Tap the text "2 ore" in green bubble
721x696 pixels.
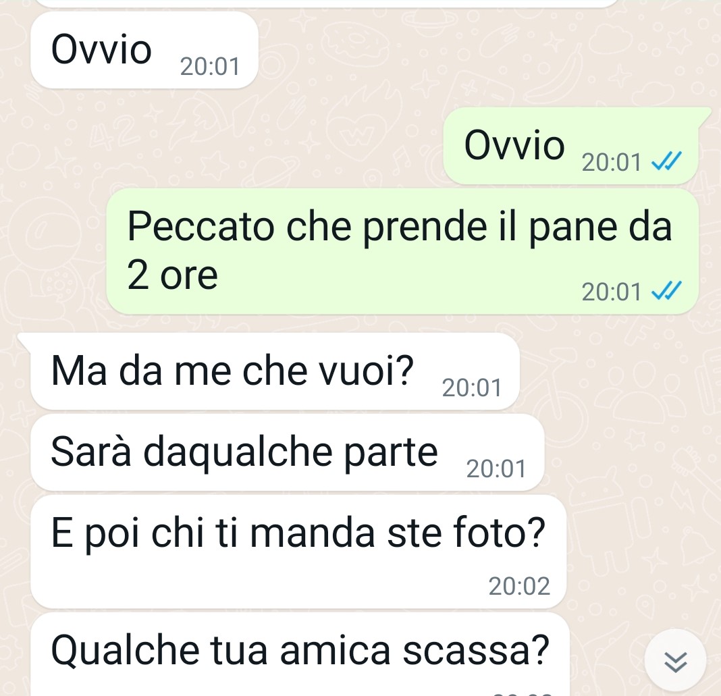pyautogui.click(x=172, y=275)
